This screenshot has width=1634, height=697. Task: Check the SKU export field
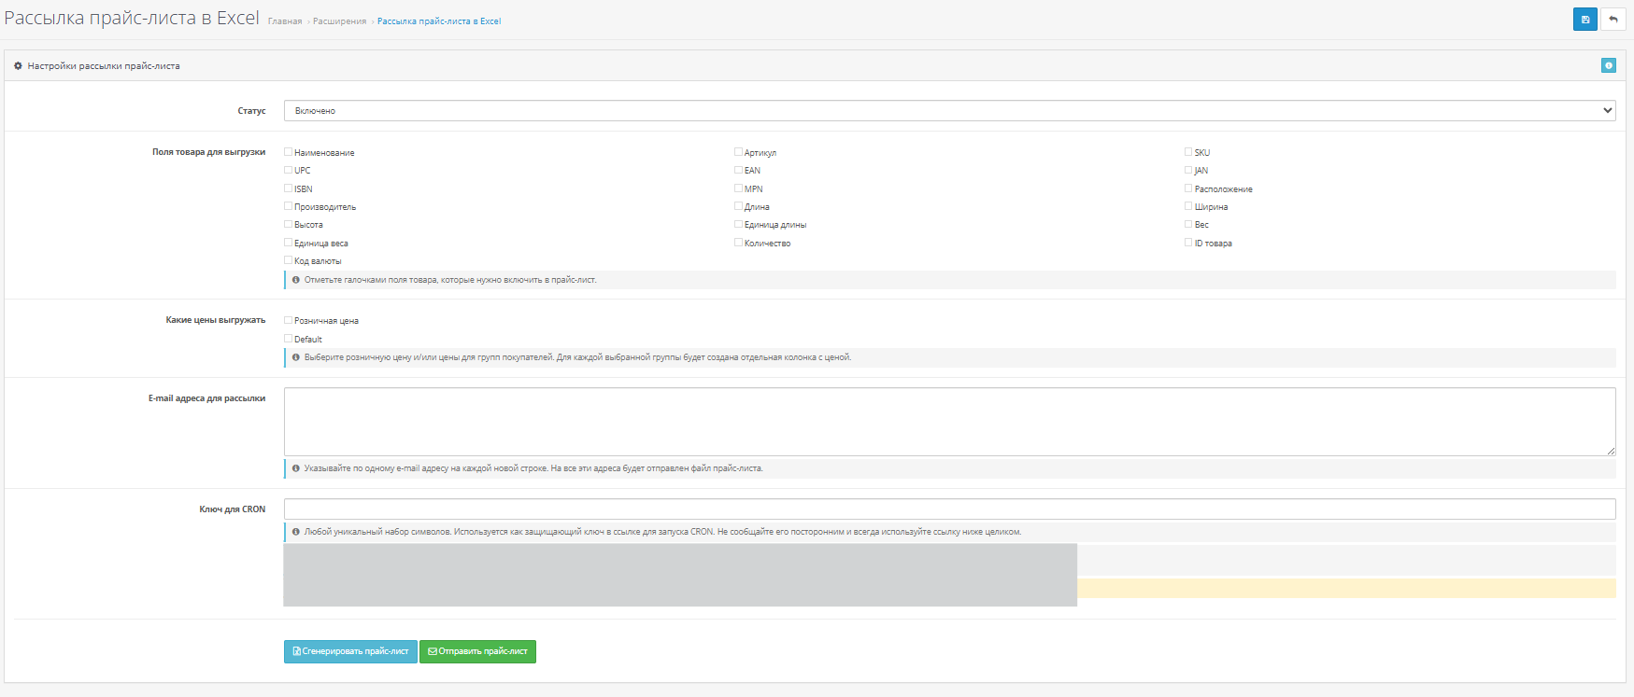[1188, 152]
